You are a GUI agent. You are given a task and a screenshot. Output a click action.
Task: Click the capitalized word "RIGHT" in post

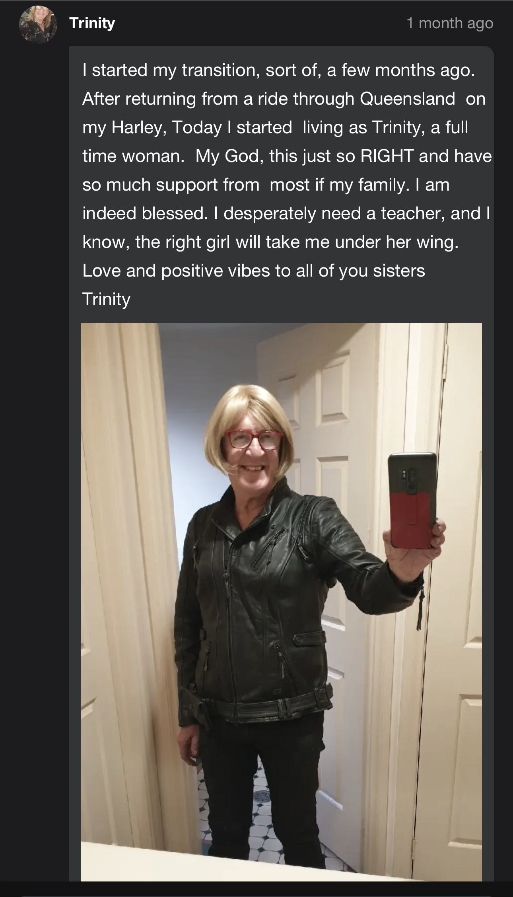point(387,156)
